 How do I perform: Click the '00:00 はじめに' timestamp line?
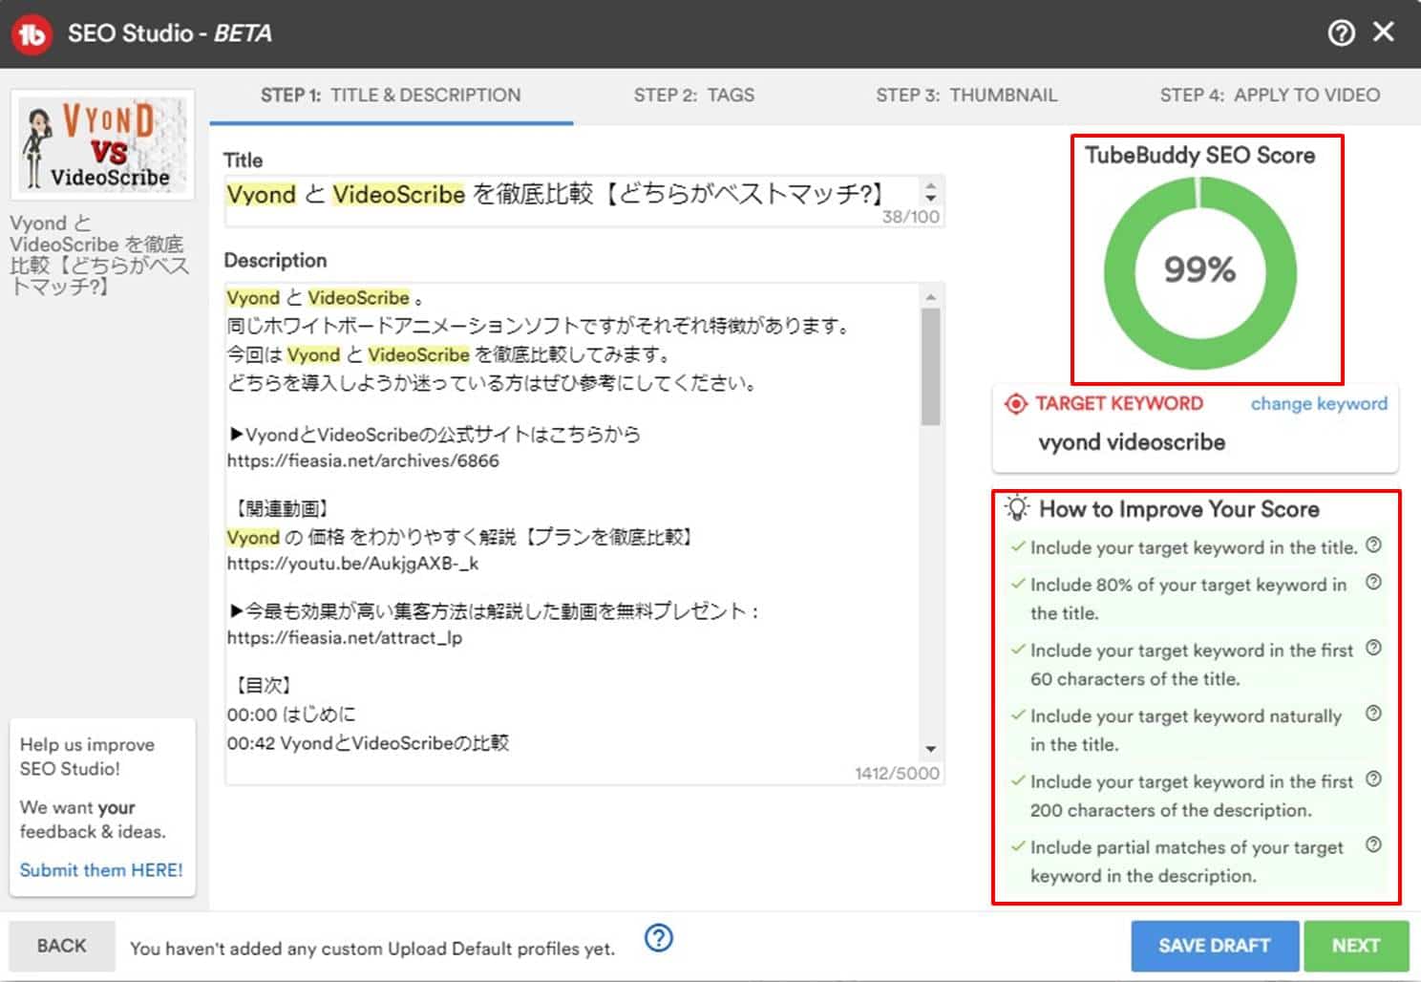click(x=291, y=714)
